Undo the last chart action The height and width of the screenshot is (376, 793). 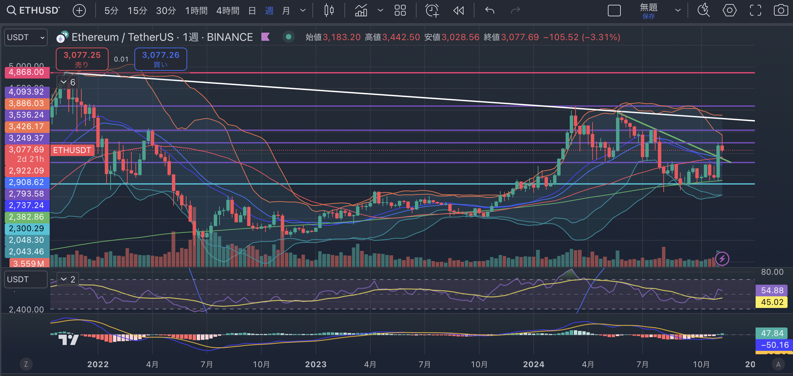pos(489,11)
